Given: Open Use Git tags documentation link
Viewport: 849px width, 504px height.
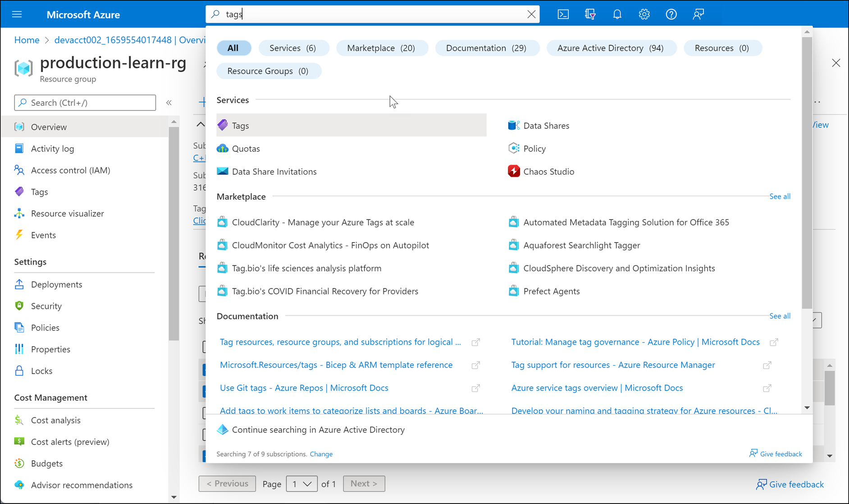Looking at the screenshot, I should pos(304,388).
